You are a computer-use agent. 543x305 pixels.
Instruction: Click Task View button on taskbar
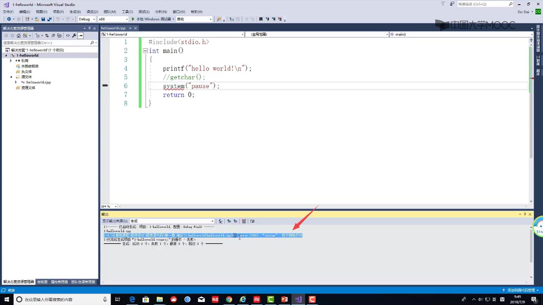point(118,299)
